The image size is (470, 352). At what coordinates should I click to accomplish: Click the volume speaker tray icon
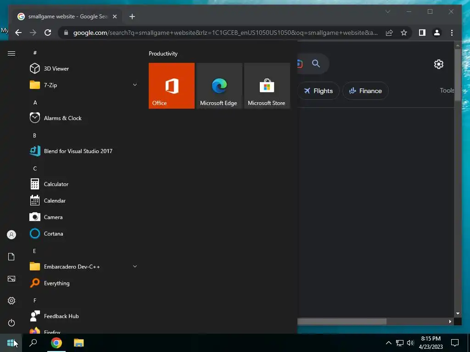coord(410,343)
